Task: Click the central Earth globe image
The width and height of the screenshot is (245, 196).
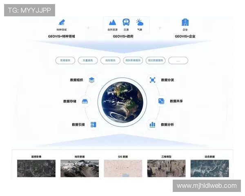Action: click(122, 102)
